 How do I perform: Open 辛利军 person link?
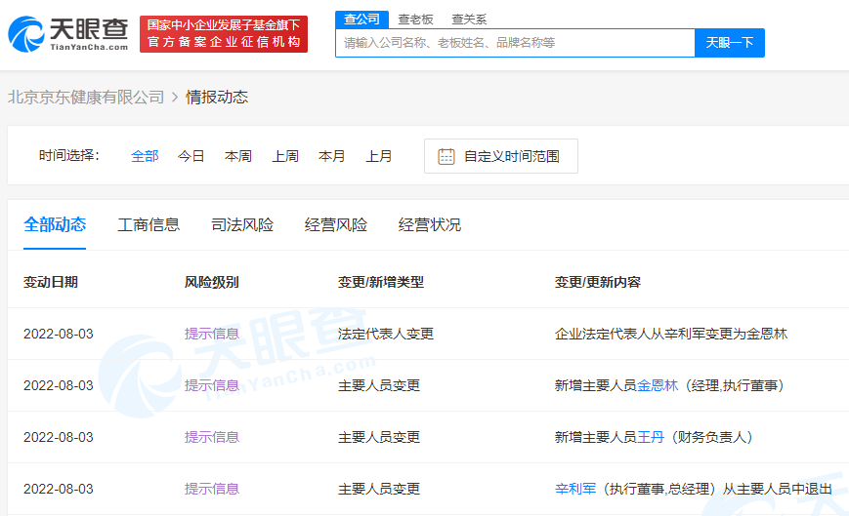click(575, 489)
